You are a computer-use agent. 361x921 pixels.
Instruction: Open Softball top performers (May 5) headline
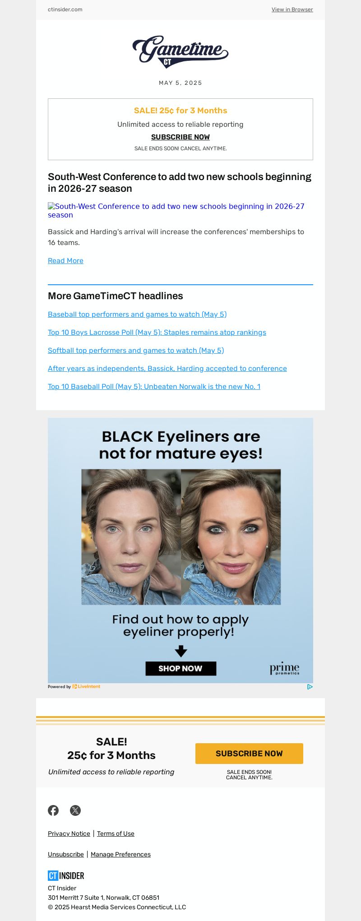pyautogui.click(x=136, y=350)
